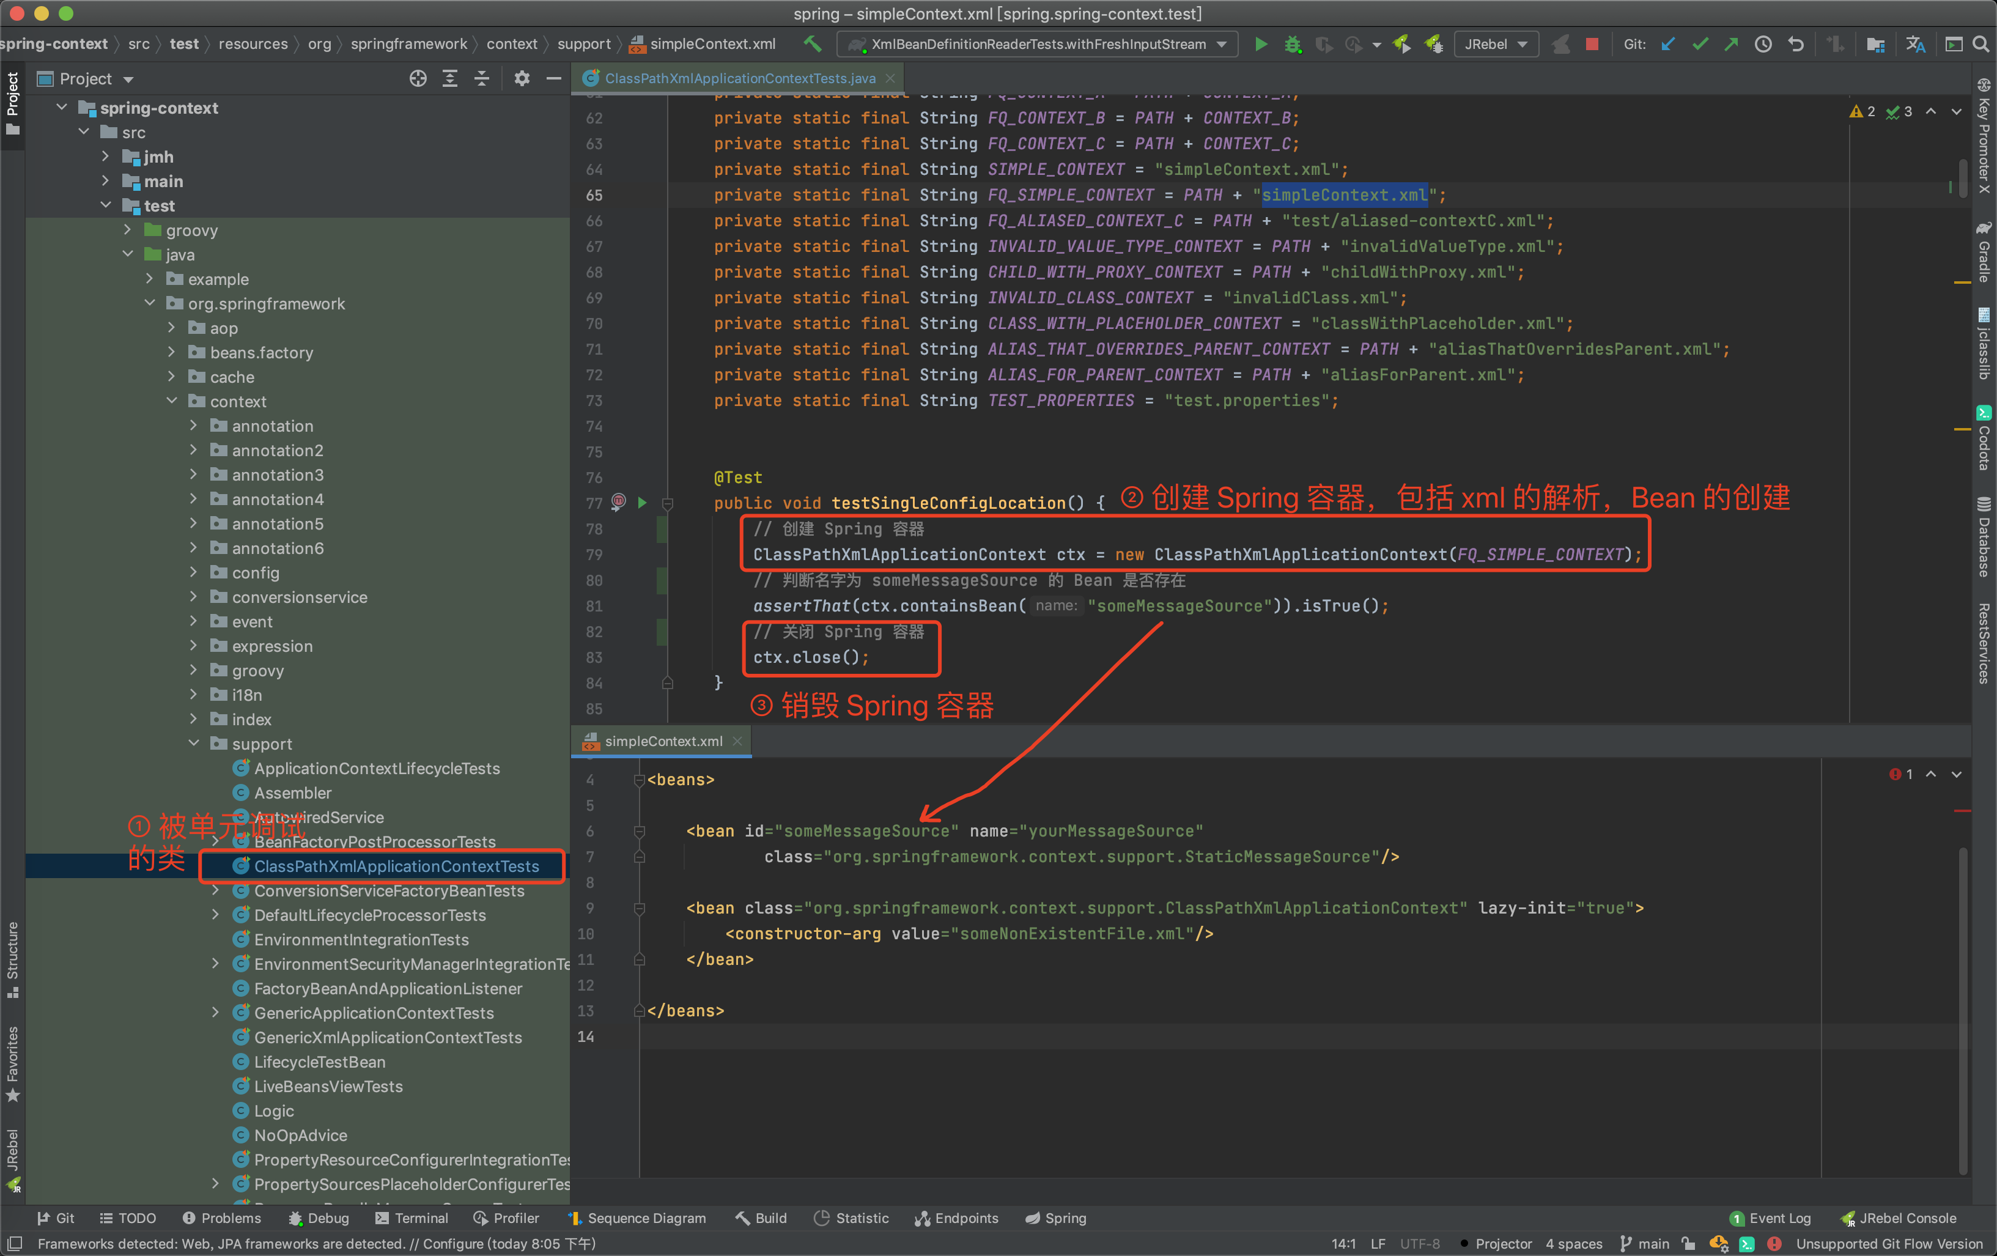Click the Git update project arrow icon

[x=1668, y=44]
